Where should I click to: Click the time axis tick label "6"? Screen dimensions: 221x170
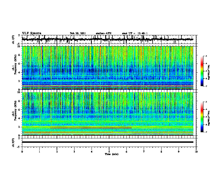[x=127, y=152]
